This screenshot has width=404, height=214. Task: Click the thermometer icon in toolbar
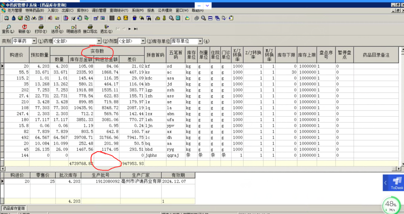coord(164,18)
